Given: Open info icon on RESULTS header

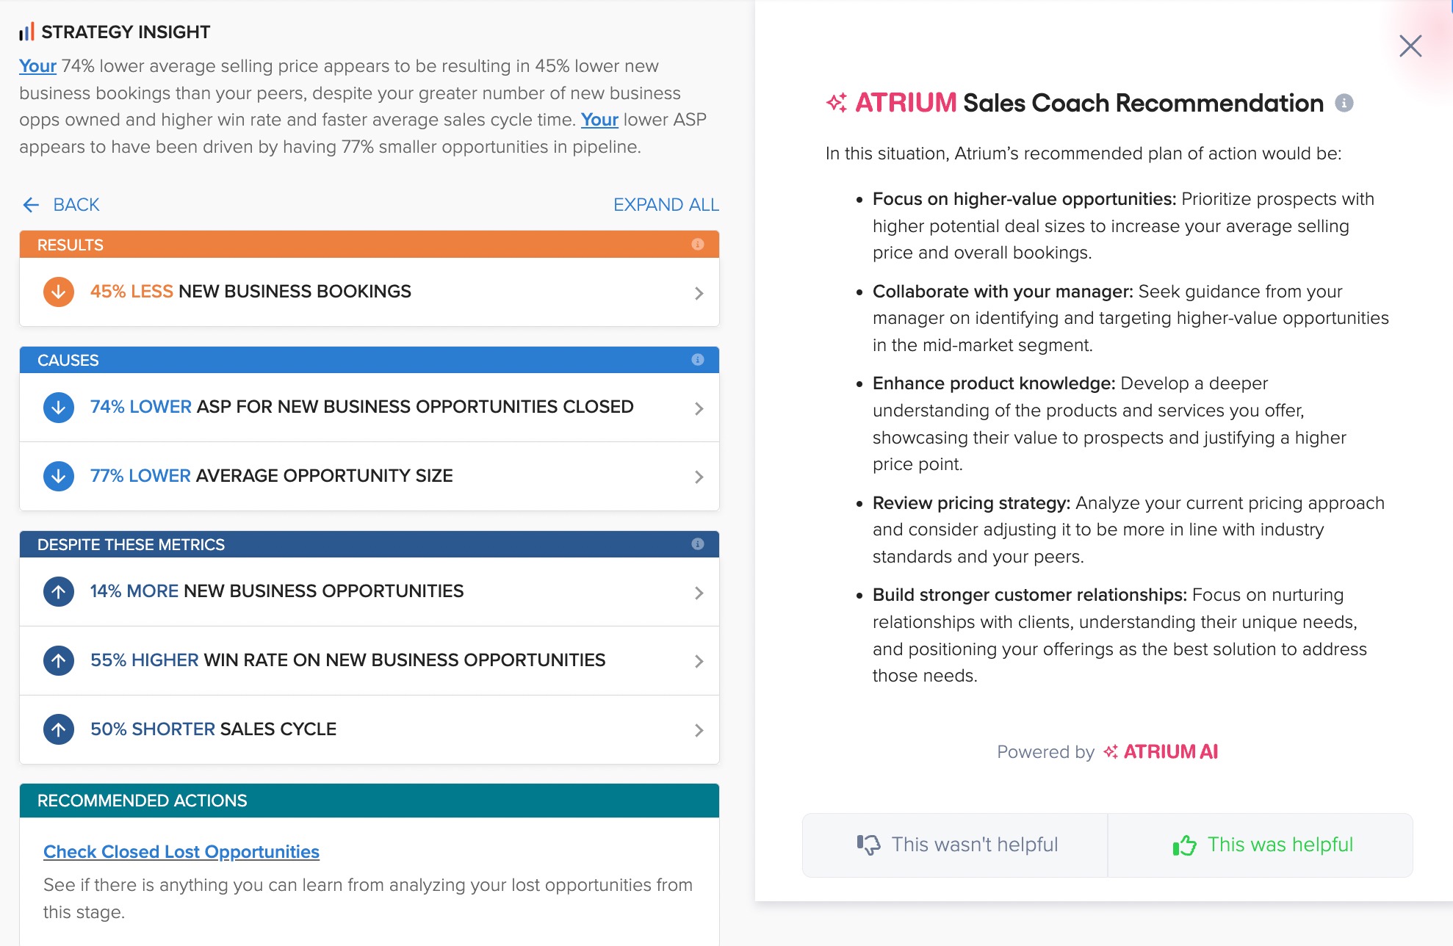Looking at the screenshot, I should click(698, 245).
